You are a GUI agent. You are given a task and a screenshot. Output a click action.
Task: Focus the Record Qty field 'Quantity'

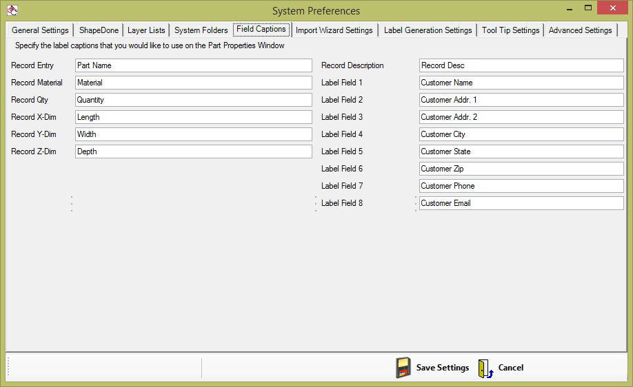pyautogui.click(x=193, y=100)
